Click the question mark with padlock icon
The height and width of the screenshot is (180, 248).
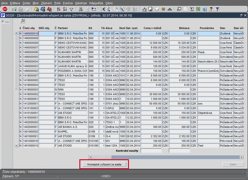pos(211,9)
